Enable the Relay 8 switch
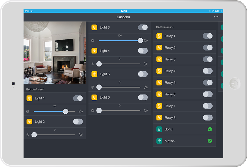Screen dimensions: 247x167 pyautogui.click(x=208, y=118)
